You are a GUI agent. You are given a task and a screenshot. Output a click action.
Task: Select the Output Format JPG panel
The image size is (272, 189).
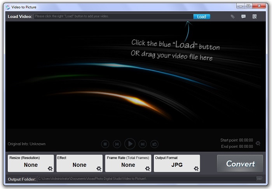pos(177,163)
